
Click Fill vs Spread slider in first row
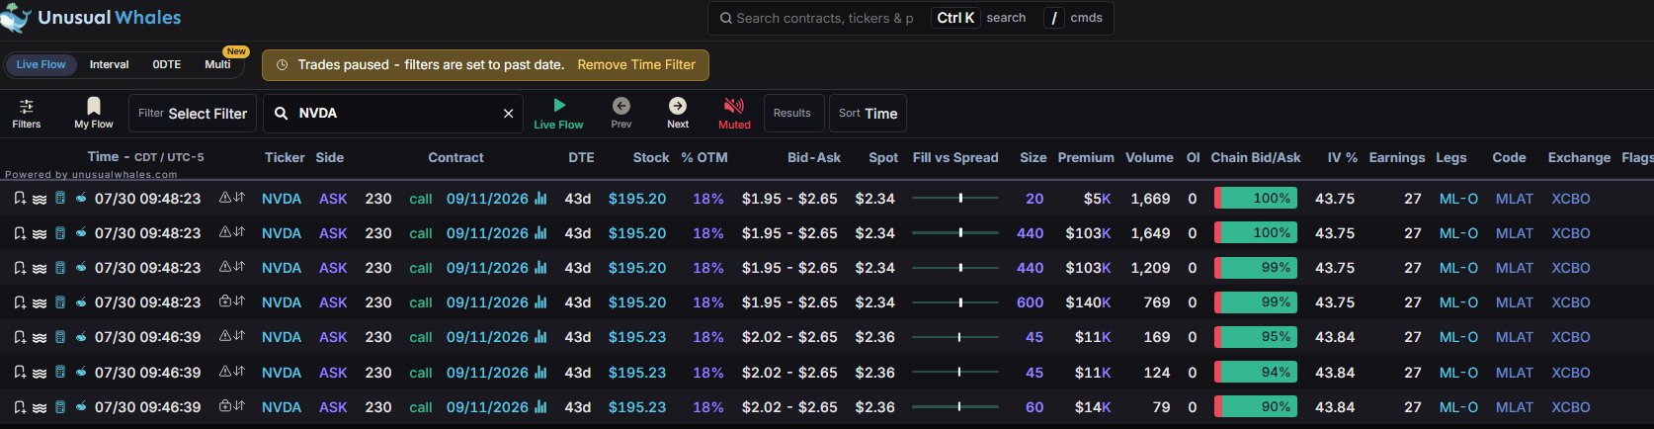pyautogui.click(x=954, y=199)
